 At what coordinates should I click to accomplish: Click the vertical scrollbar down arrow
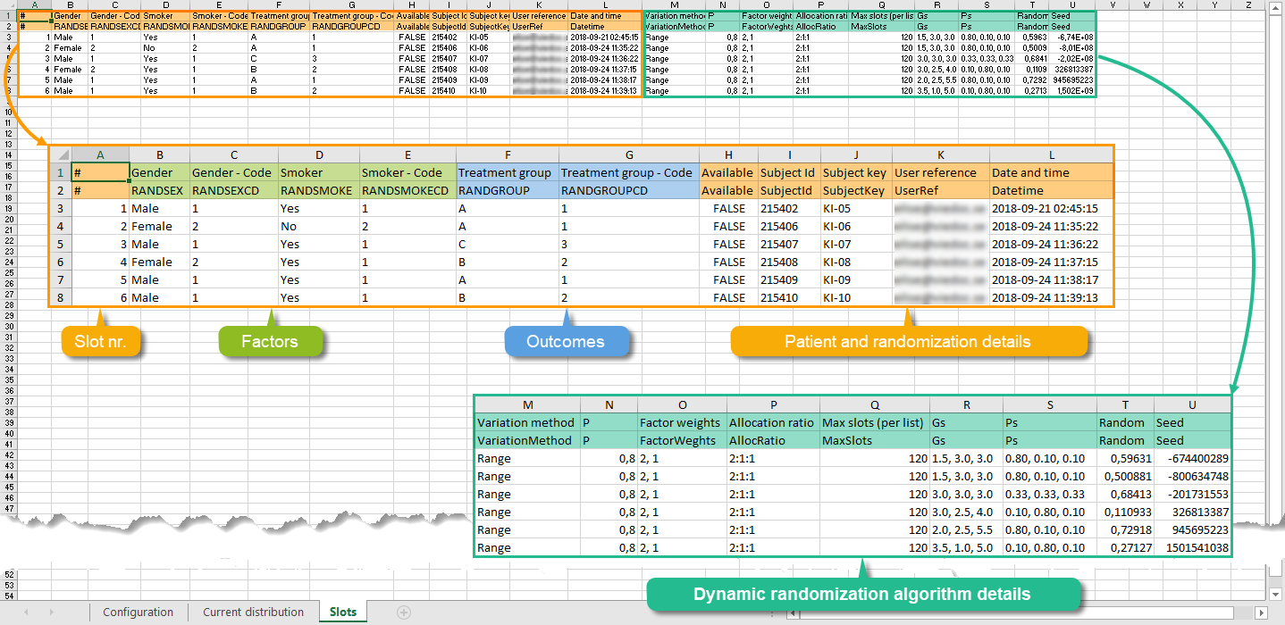point(1277,596)
